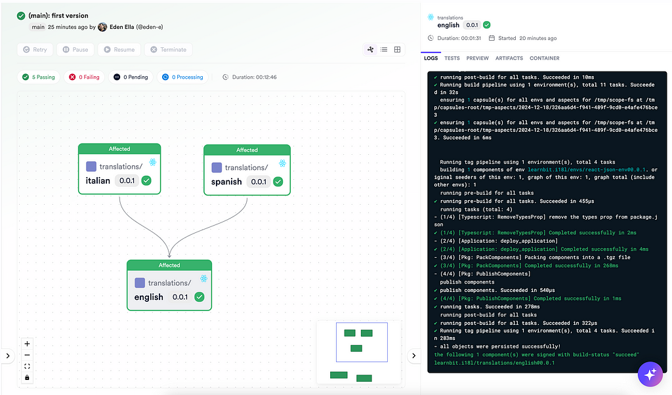Click purple icon on english node
This screenshot has width=672, height=395.
140,283
